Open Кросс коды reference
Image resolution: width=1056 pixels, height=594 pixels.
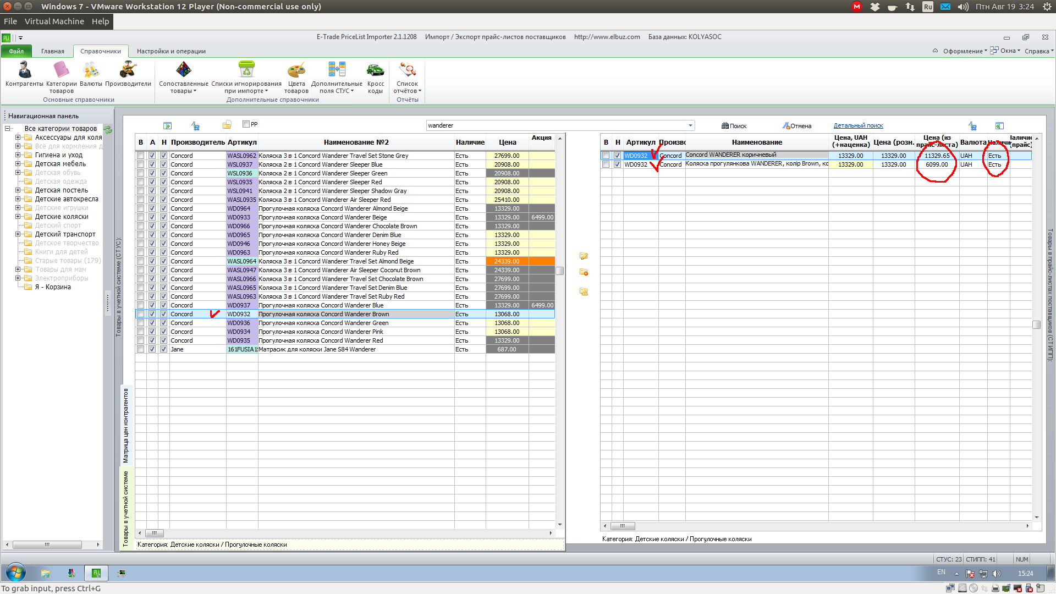click(x=376, y=77)
